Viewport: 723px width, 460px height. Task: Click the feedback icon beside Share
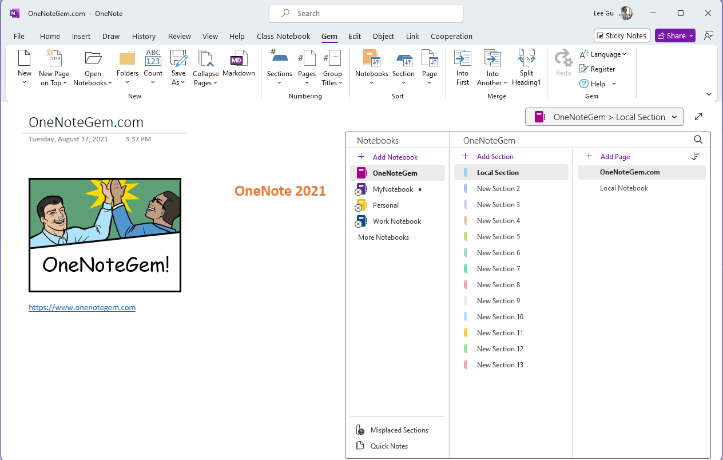pyautogui.click(x=709, y=35)
